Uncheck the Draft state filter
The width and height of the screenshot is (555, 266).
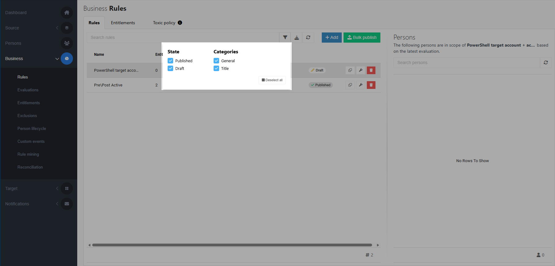point(170,68)
